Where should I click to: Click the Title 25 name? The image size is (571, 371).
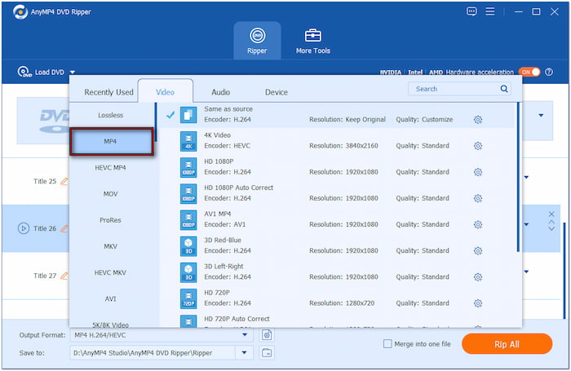(45, 181)
